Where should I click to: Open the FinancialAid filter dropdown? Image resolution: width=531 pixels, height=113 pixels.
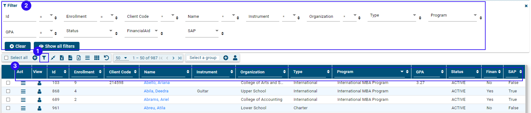click(141, 31)
